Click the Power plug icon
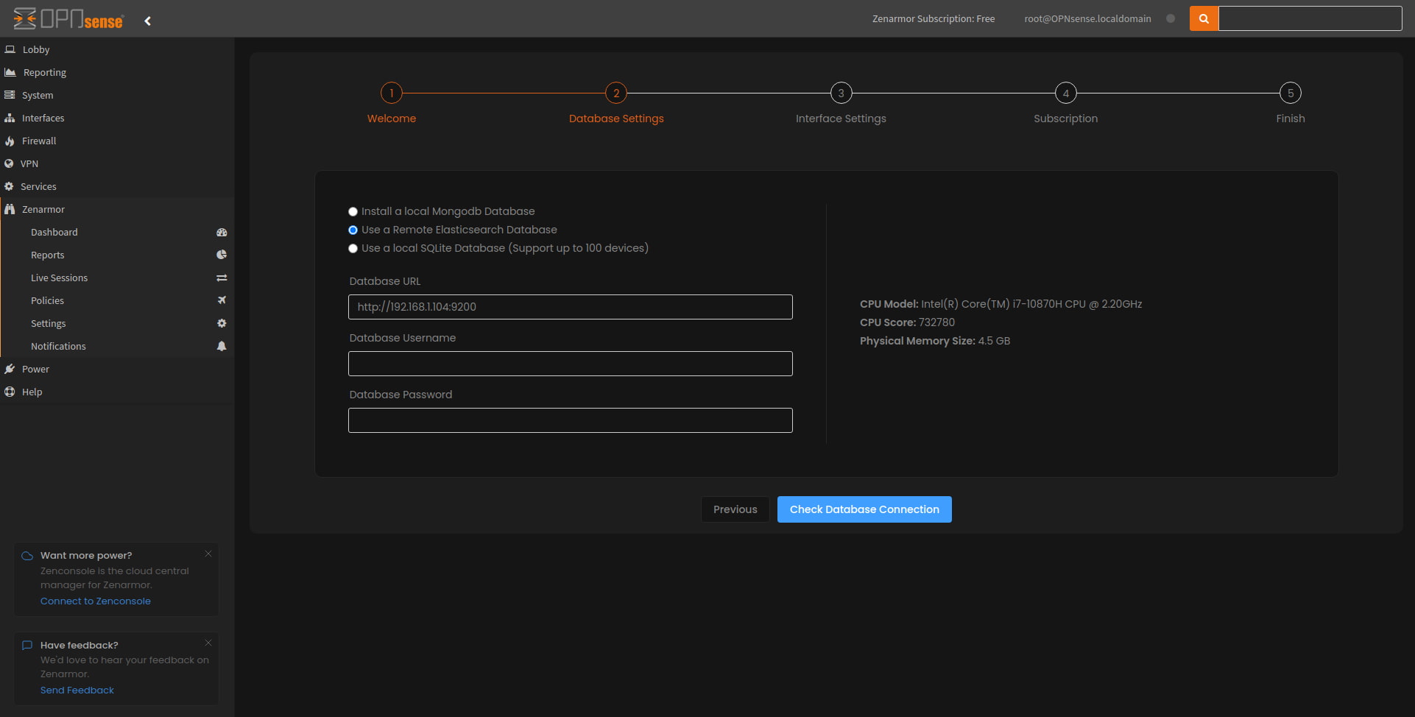 pyautogui.click(x=10, y=369)
